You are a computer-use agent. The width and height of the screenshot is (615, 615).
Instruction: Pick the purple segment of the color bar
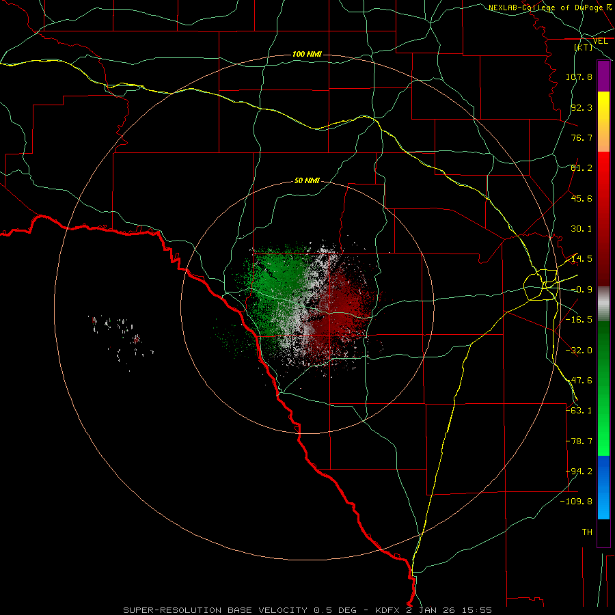click(x=603, y=76)
